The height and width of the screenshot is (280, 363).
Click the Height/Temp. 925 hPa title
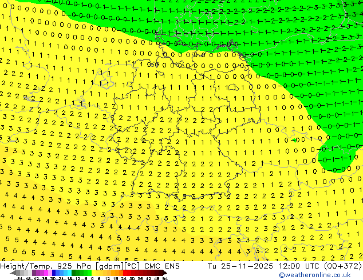(x=45, y=266)
